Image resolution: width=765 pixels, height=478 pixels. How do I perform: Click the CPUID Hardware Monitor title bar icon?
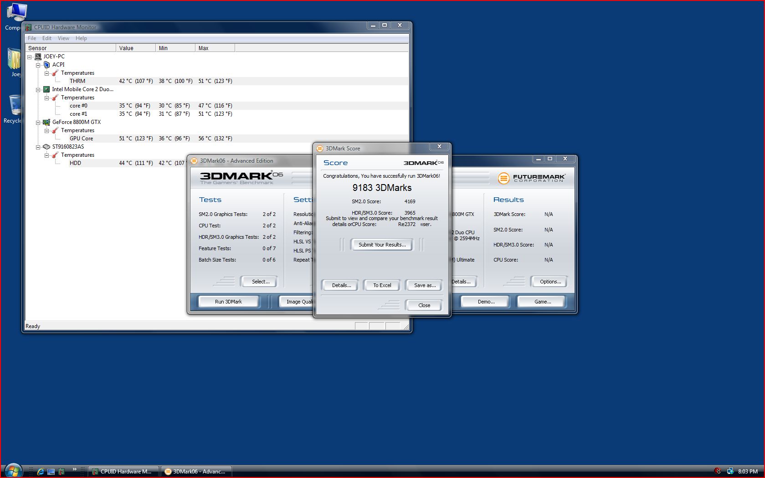point(29,27)
